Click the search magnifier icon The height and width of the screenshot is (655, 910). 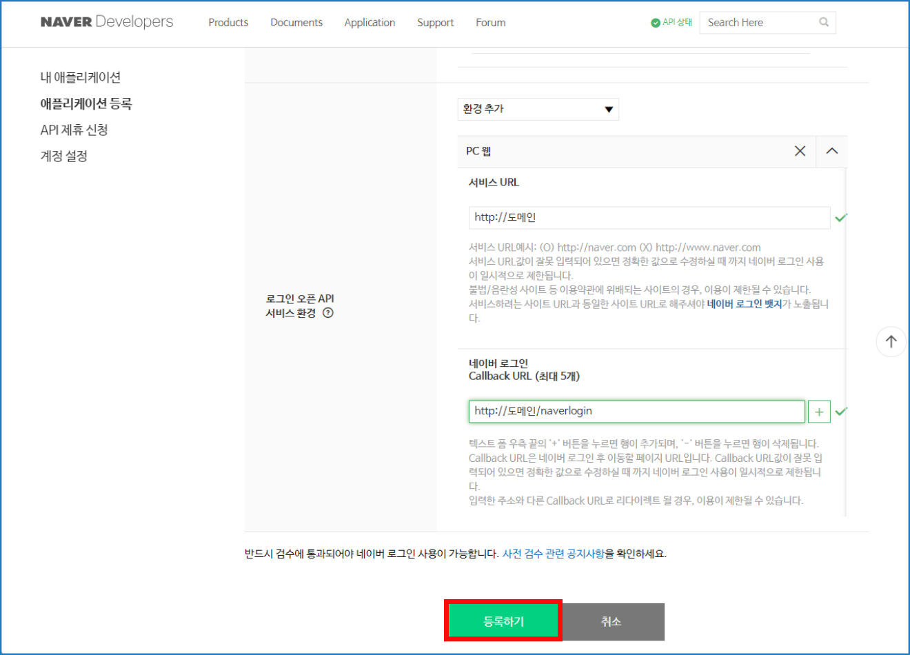point(823,22)
